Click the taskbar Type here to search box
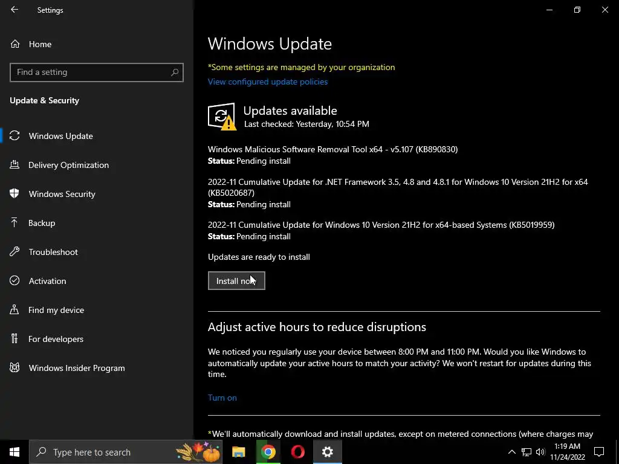Image resolution: width=619 pixels, height=464 pixels. [x=126, y=452]
